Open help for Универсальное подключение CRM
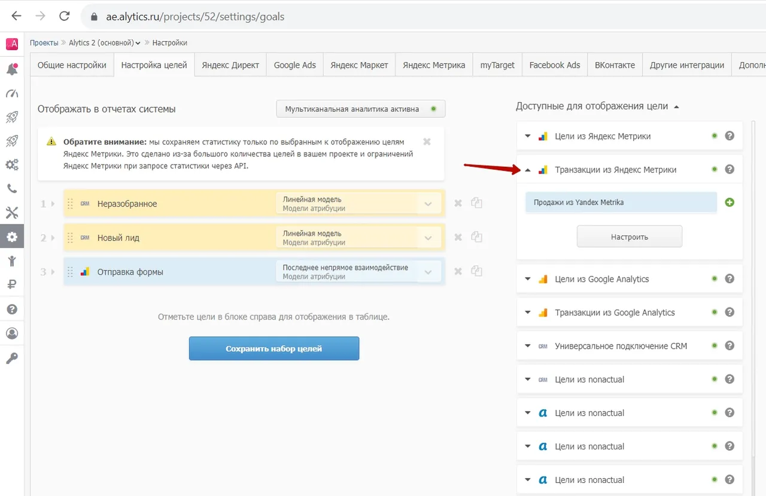The width and height of the screenshot is (766, 496). pos(729,346)
